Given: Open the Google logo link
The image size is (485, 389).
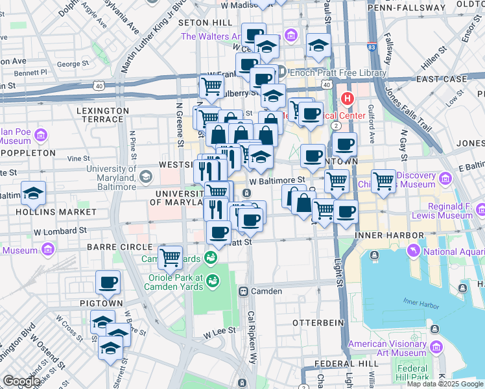Looking at the screenshot, I should [21, 382].
